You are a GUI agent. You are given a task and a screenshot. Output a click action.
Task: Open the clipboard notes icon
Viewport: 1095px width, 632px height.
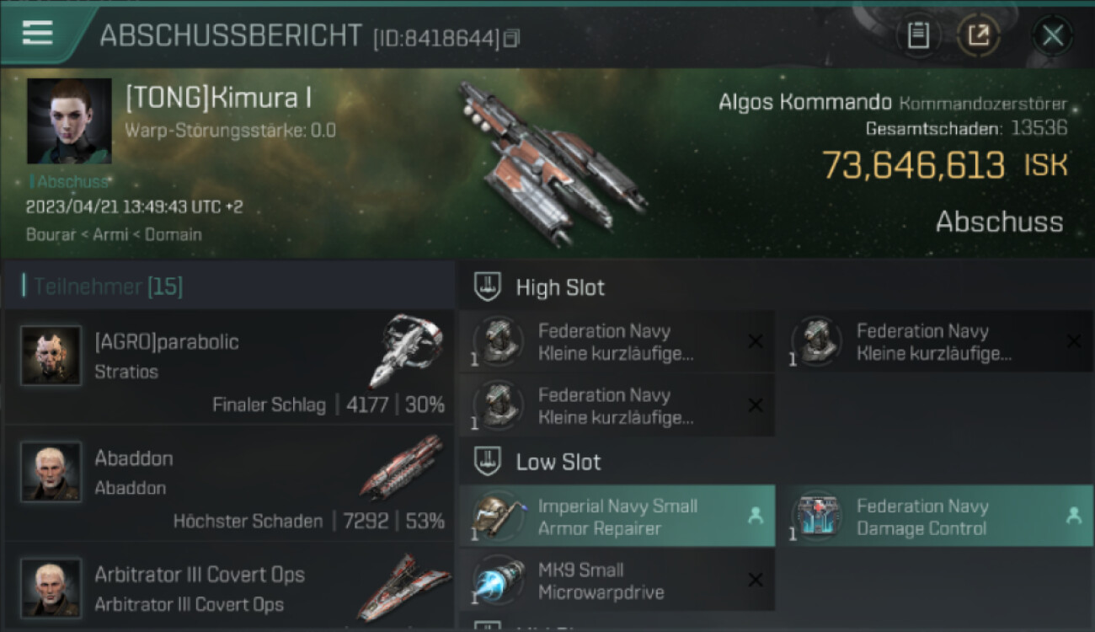(x=918, y=36)
